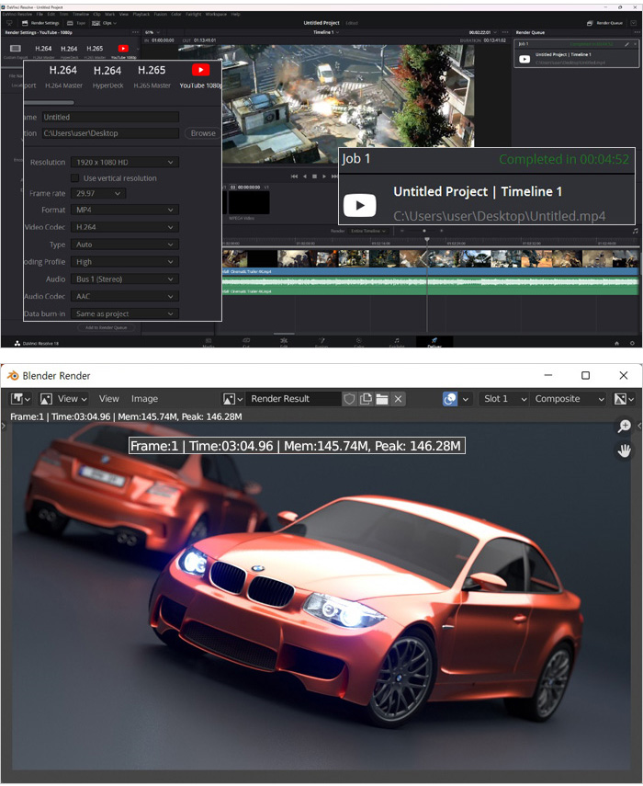Switch to the Fusion page
This screenshot has width=643, height=786.
321,343
